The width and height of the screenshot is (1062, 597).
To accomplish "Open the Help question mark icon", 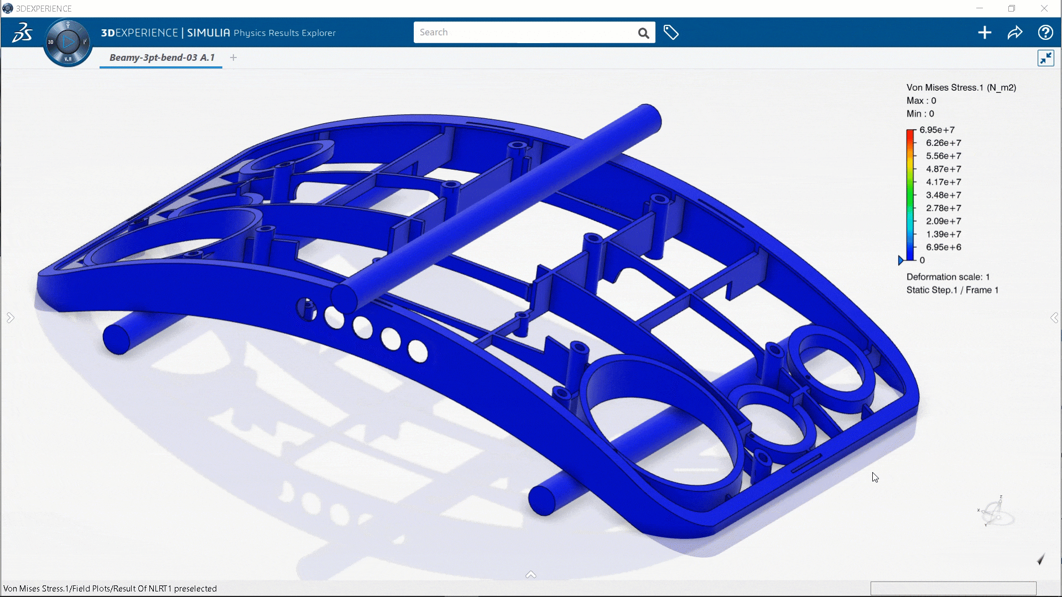I will [x=1045, y=33].
